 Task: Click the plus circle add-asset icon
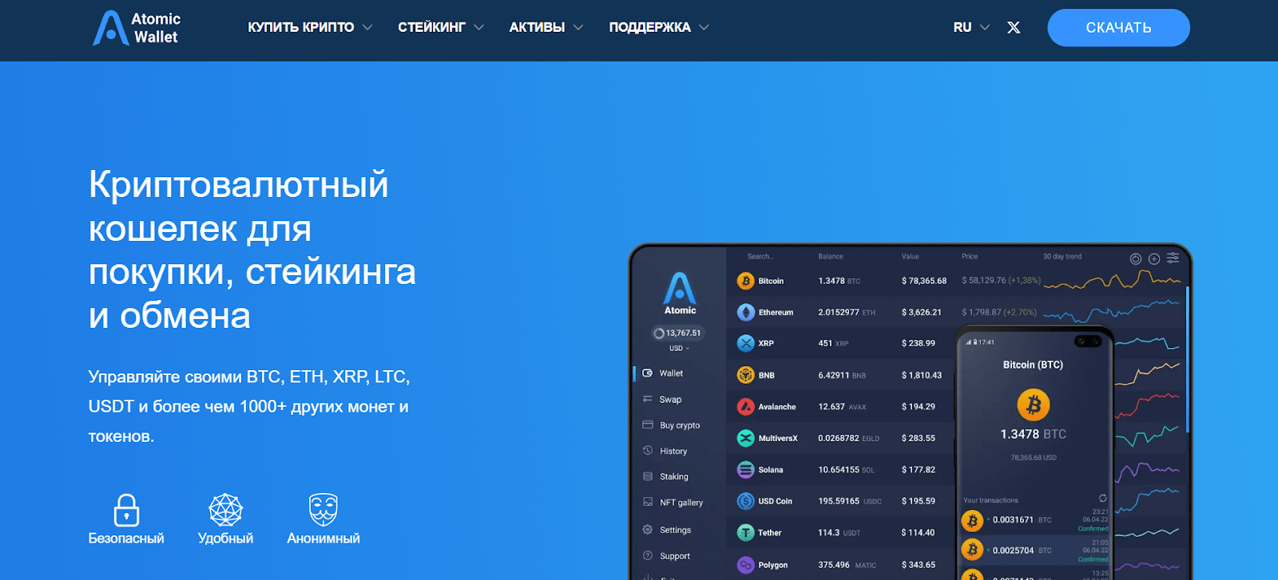[x=1154, y=258]
